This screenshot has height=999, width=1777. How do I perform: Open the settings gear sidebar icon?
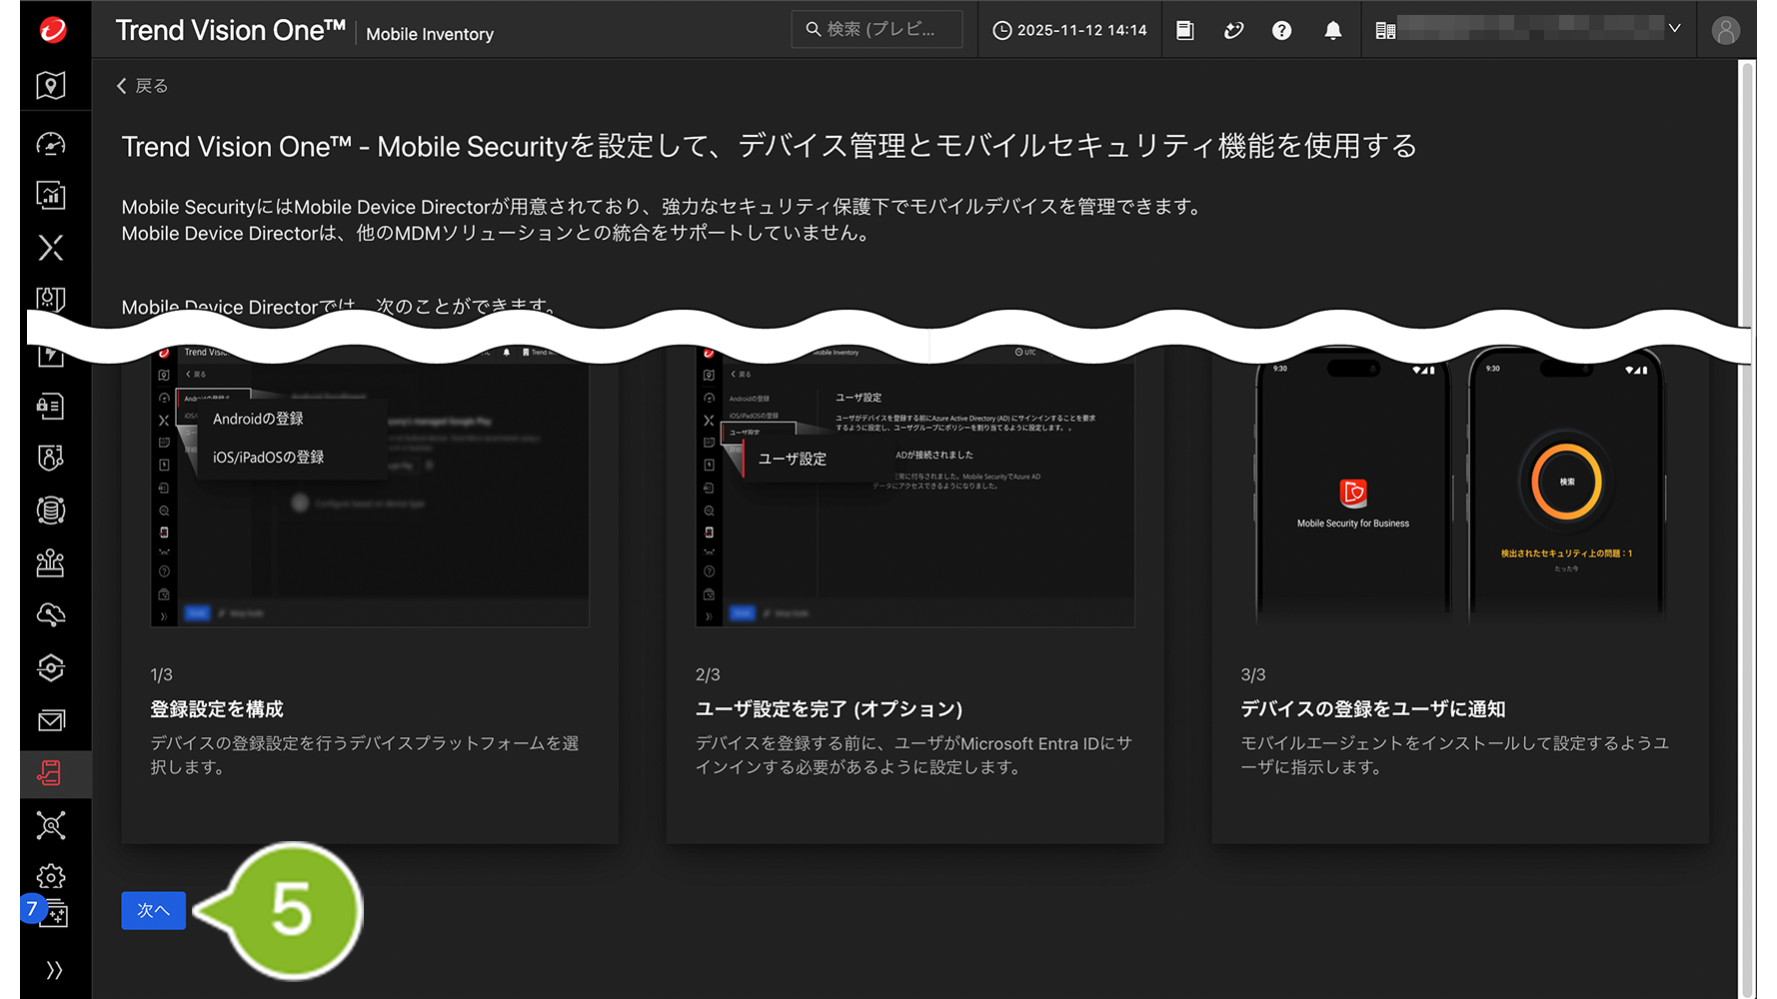tap(51, 877)
